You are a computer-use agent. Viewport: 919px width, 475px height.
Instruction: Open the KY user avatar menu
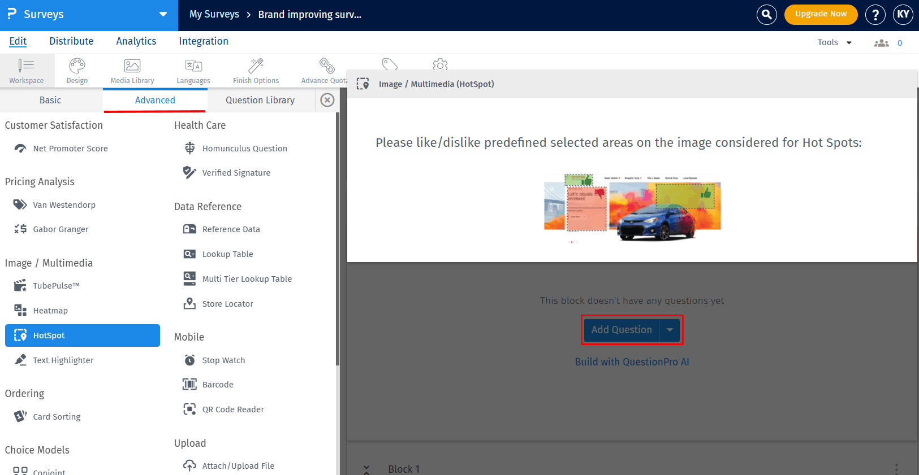pos(903,15)
